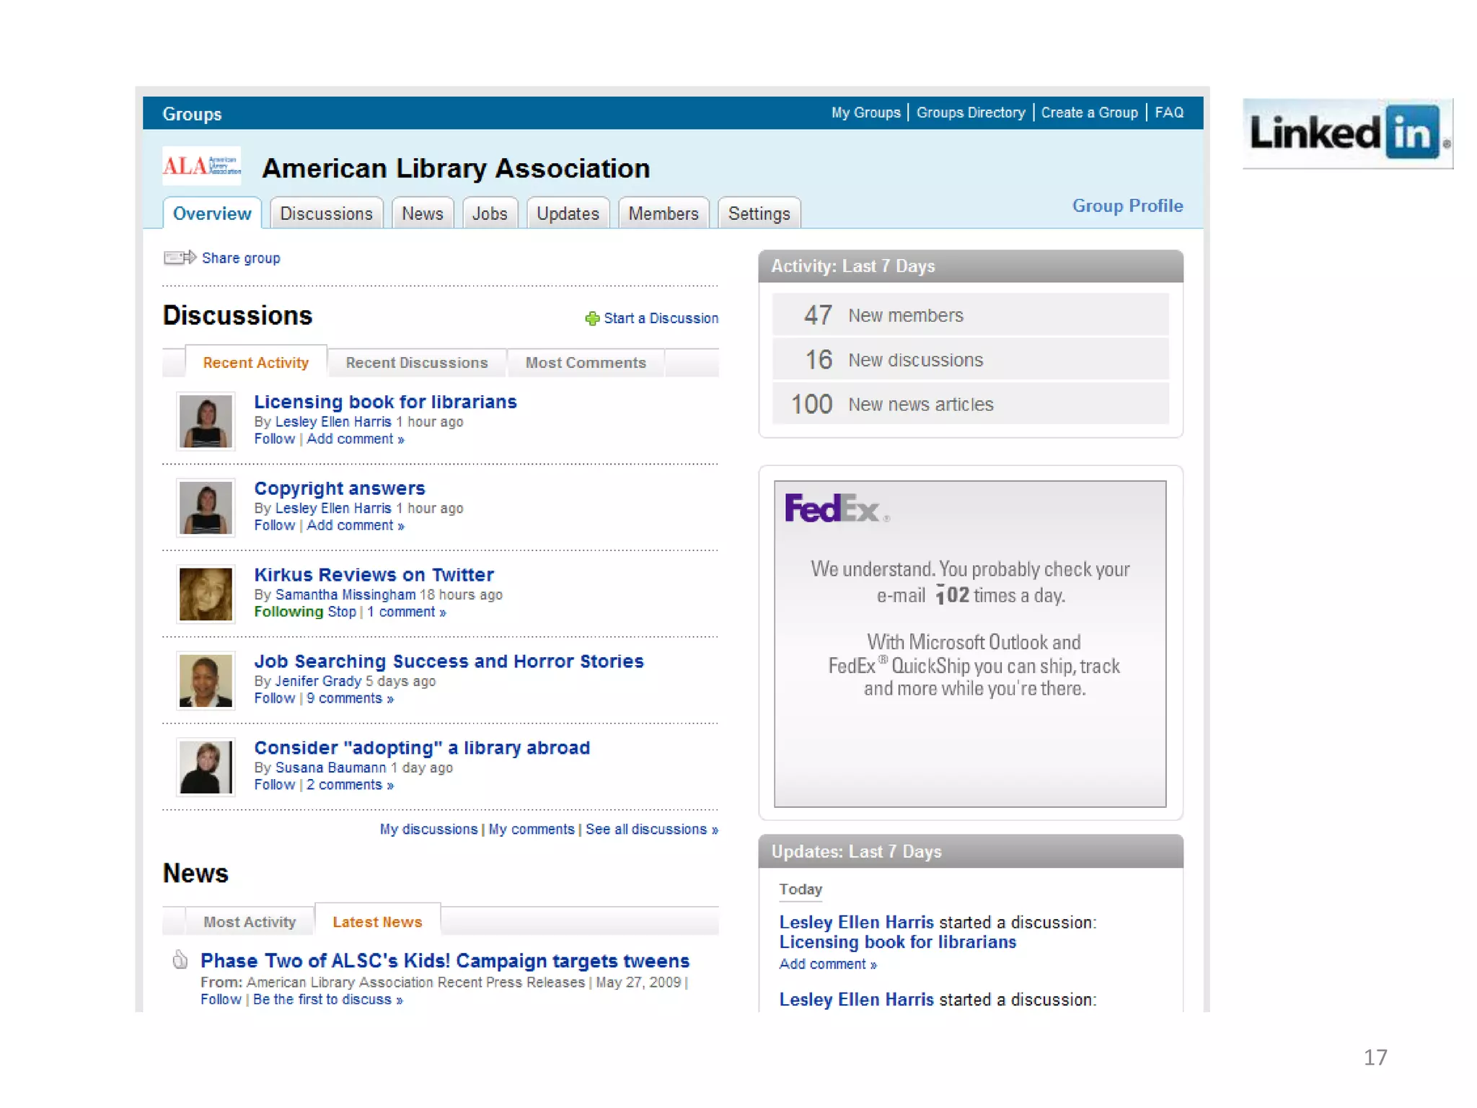Click Create a Group
The image size is (1477, 1108).
pos(1089,113)
